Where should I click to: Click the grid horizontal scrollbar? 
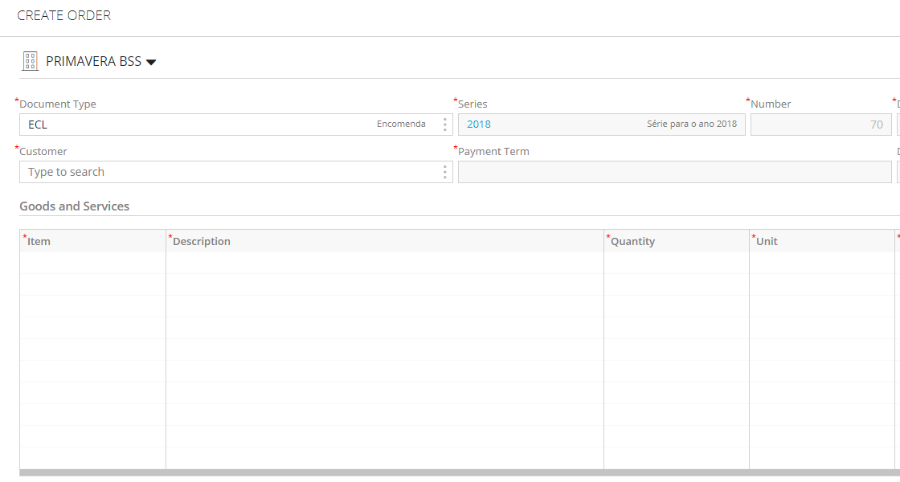(x=459, y=473)
